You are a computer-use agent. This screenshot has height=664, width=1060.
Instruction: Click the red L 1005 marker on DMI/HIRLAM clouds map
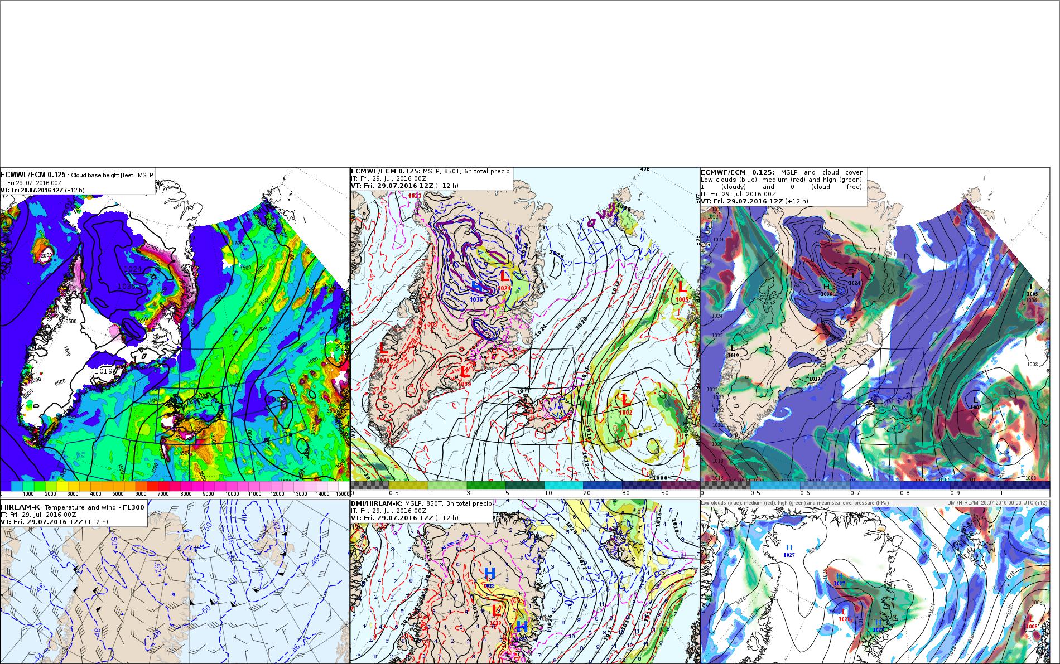pyautogui.click(x=1031, y=623)
